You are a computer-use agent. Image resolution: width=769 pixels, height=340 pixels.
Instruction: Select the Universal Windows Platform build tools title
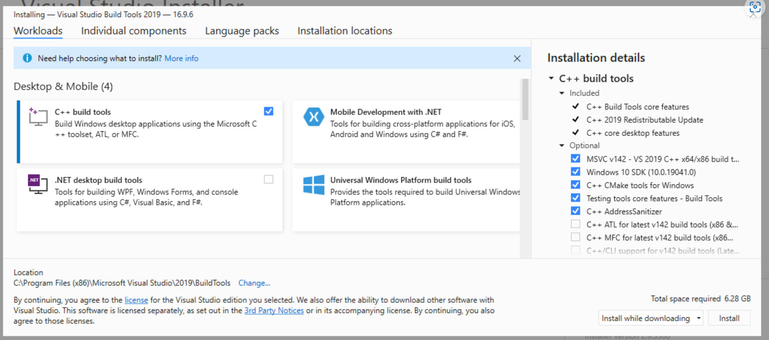[x=400, y=180]
